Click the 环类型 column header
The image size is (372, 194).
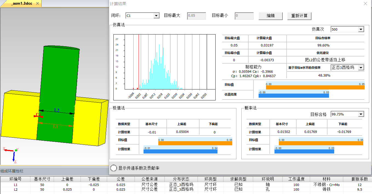(x=210, y=179)
